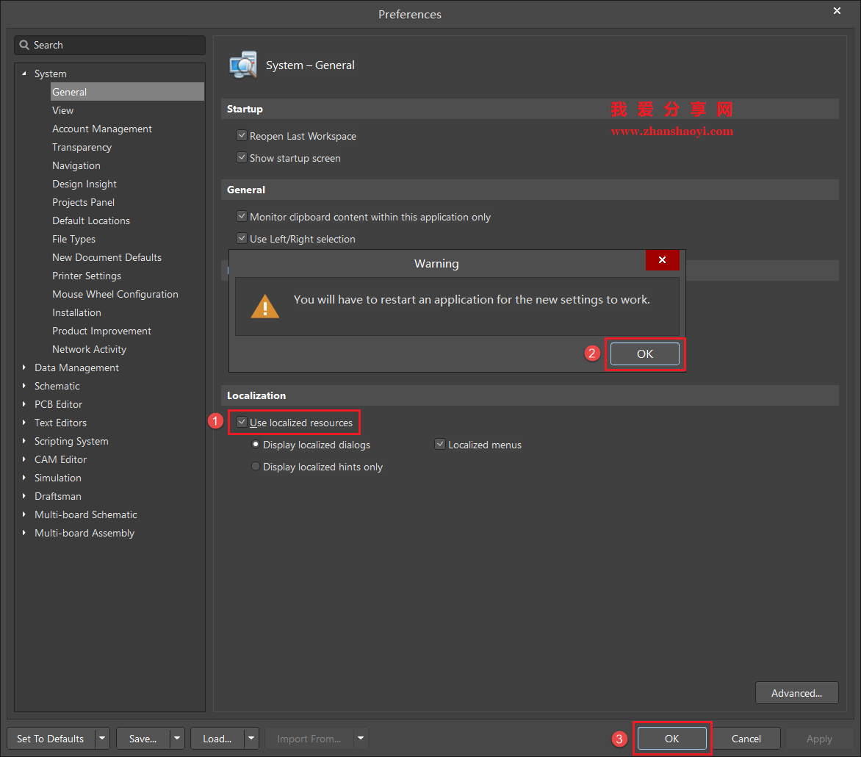Image resolution: width=861 pixels, height=757 pixels.
Task: Select Account Management in the tree
Action: 101,129
